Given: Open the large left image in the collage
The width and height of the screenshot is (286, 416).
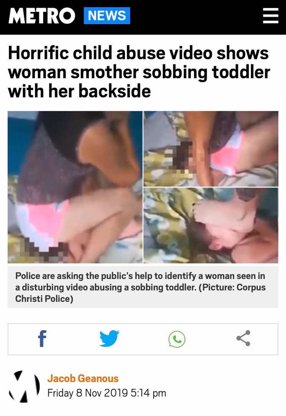Looking at the screenshot, I should pos(75,187).
